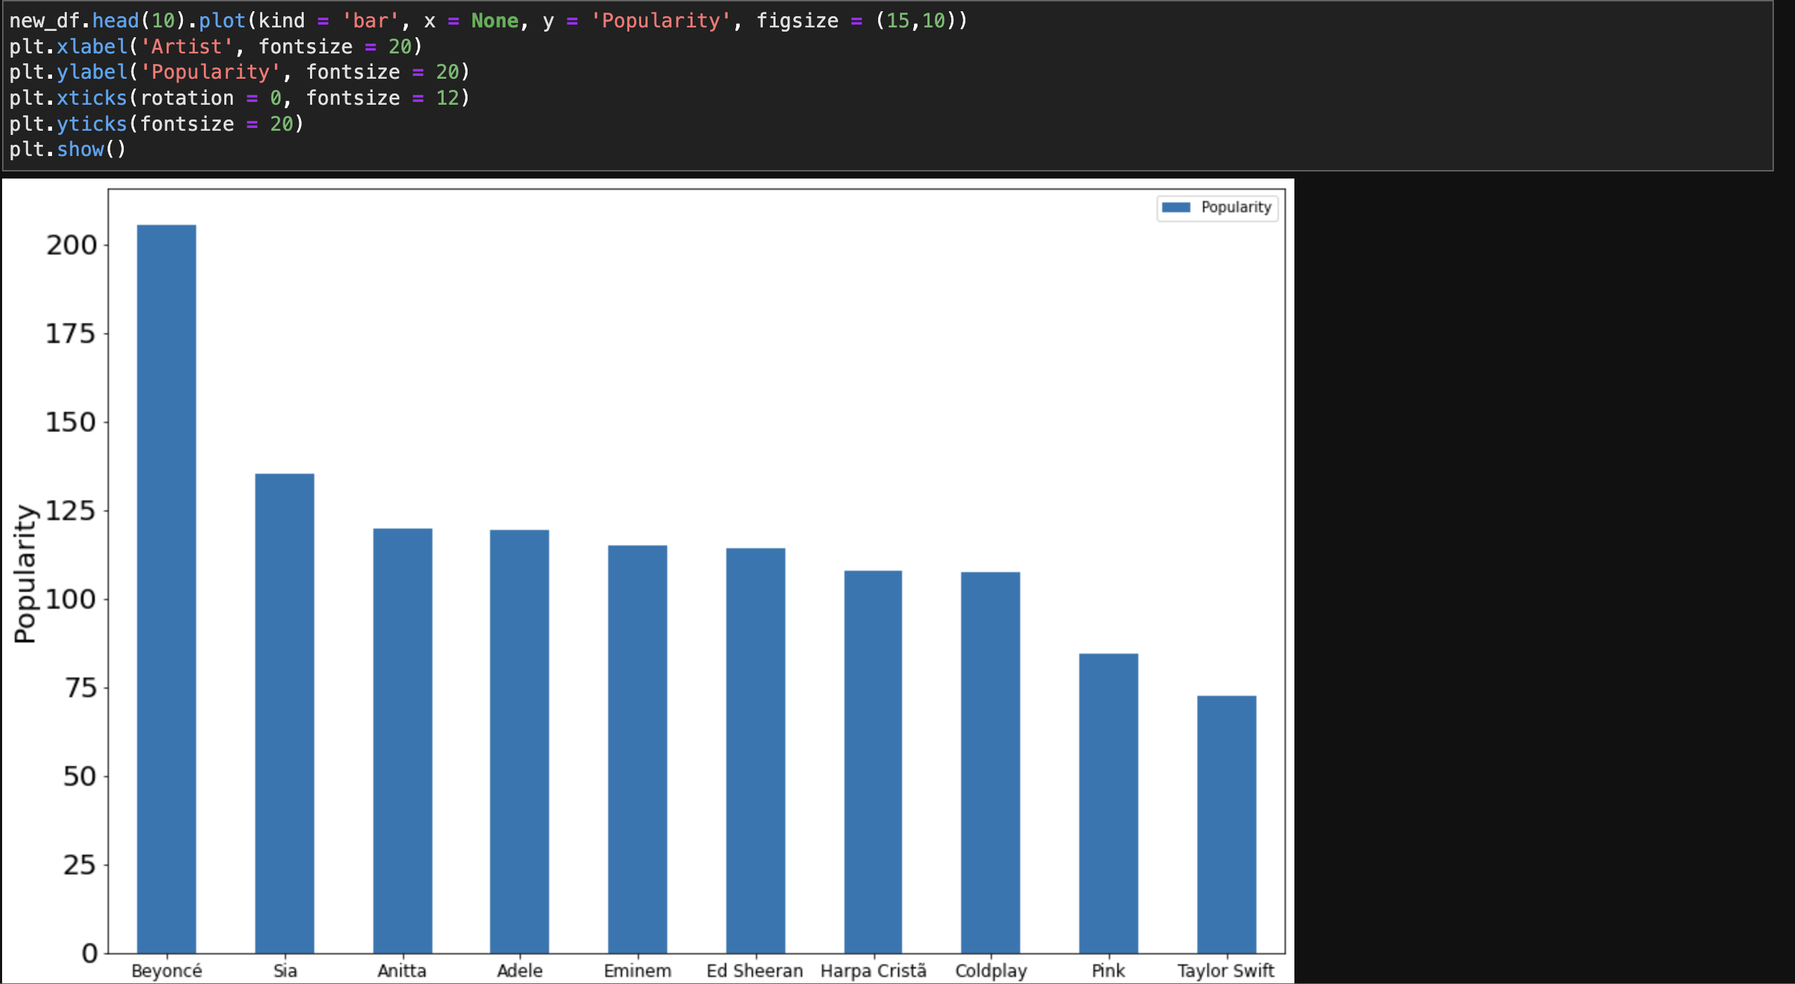Select the Harpa Cristã bar

point(873,762)
